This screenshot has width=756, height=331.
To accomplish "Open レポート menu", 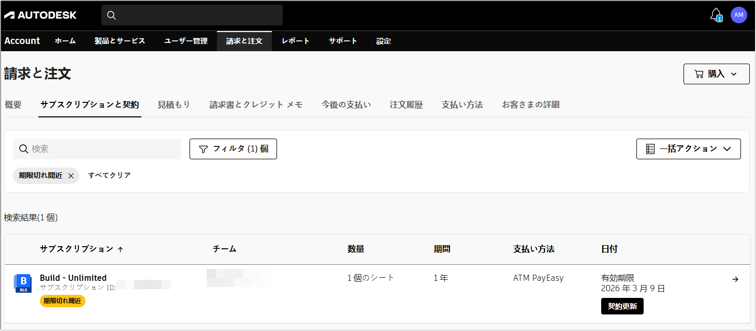I will coord(296,41).
